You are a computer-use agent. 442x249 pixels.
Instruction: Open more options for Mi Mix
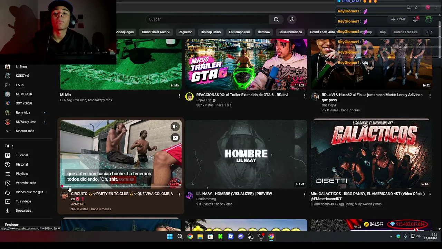pos(179,95)
